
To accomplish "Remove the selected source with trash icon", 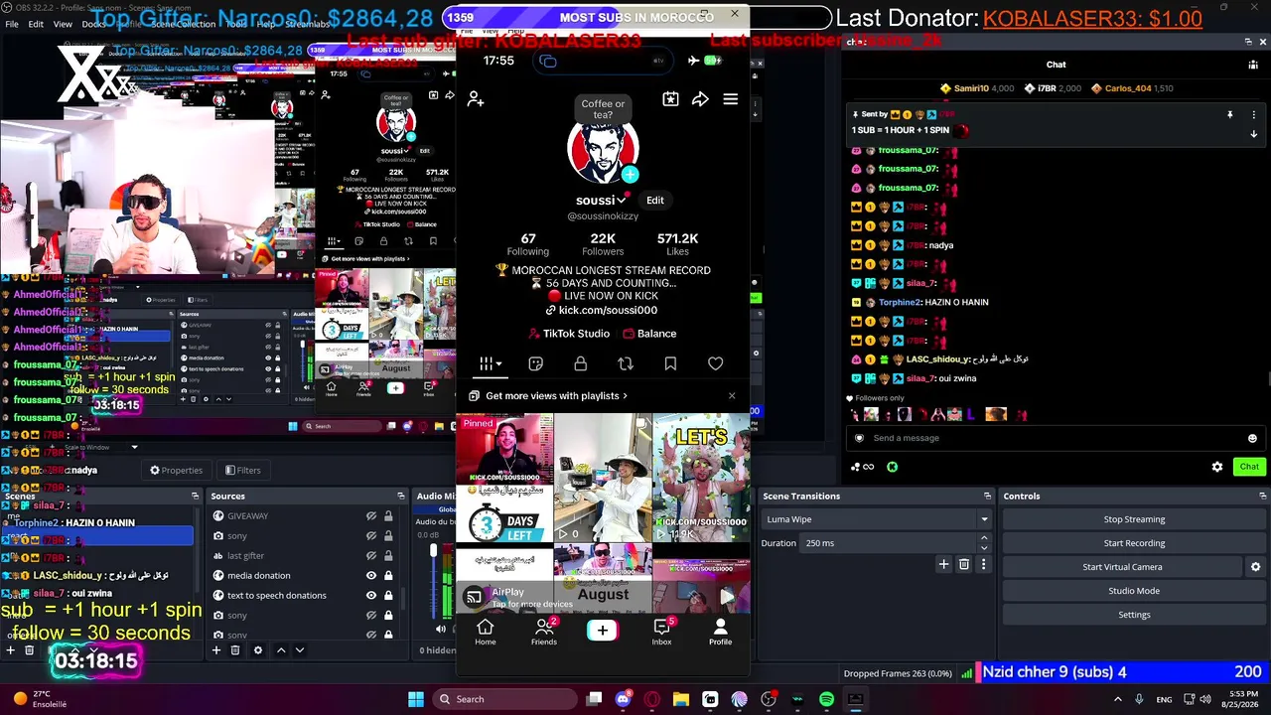I will (235, 650).
